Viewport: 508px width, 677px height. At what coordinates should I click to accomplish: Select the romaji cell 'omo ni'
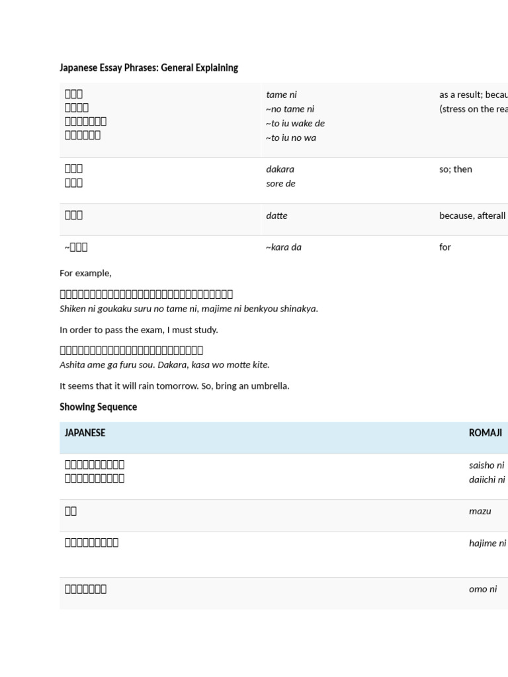483,589
